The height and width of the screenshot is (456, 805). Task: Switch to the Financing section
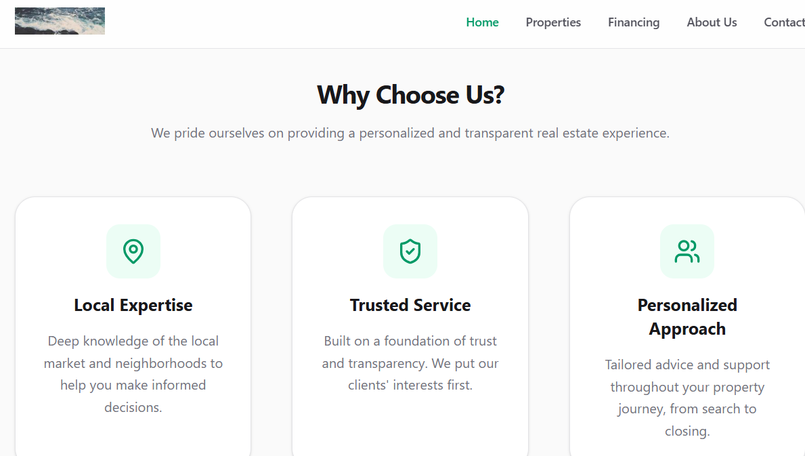tap(634, 22)
